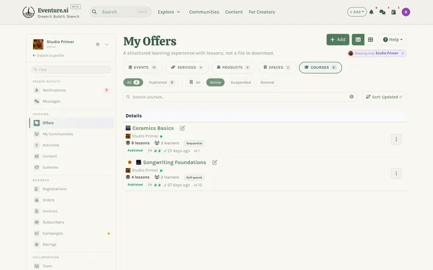Image resolution: width=433 pixels, height=270 pixels.
Task: Open Studio Primer settings gear
Action: coord(97,44)
